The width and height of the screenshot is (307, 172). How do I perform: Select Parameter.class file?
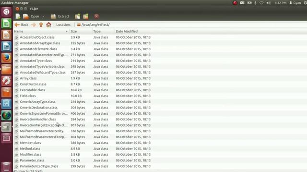tap(32, 161)
